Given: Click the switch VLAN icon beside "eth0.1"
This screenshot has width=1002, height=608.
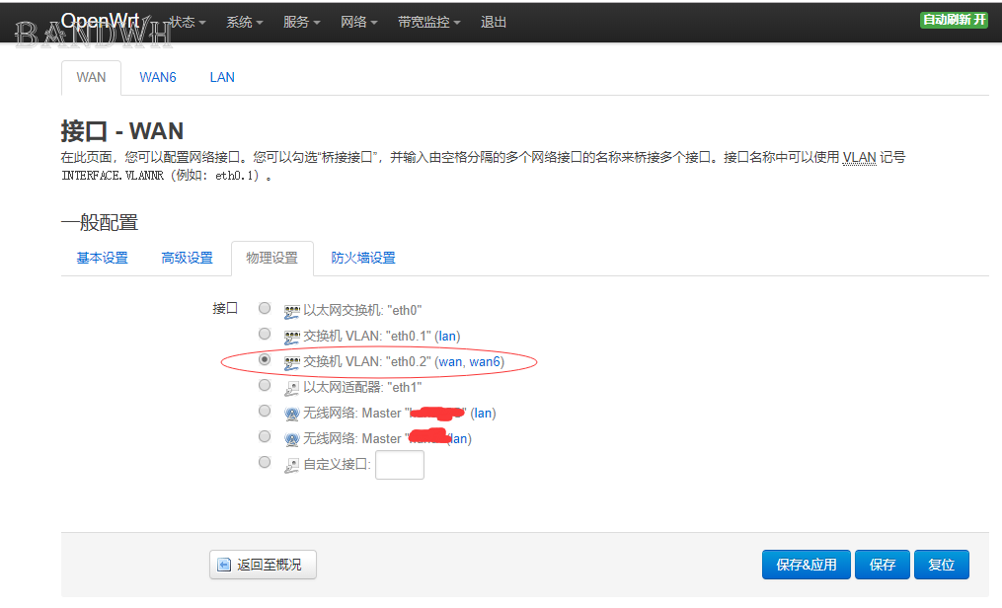Looking at the screenshot, I should 292,338.
